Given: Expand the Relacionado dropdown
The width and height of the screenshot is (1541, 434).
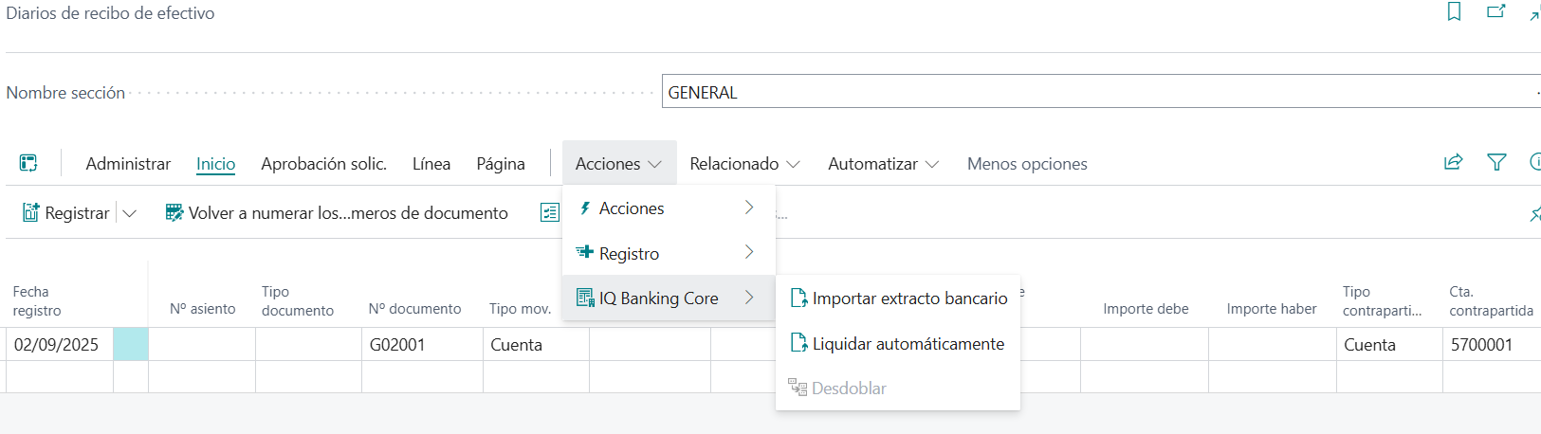Looking at the screenshot, I should pyautogui.click(x=744, y=163).
